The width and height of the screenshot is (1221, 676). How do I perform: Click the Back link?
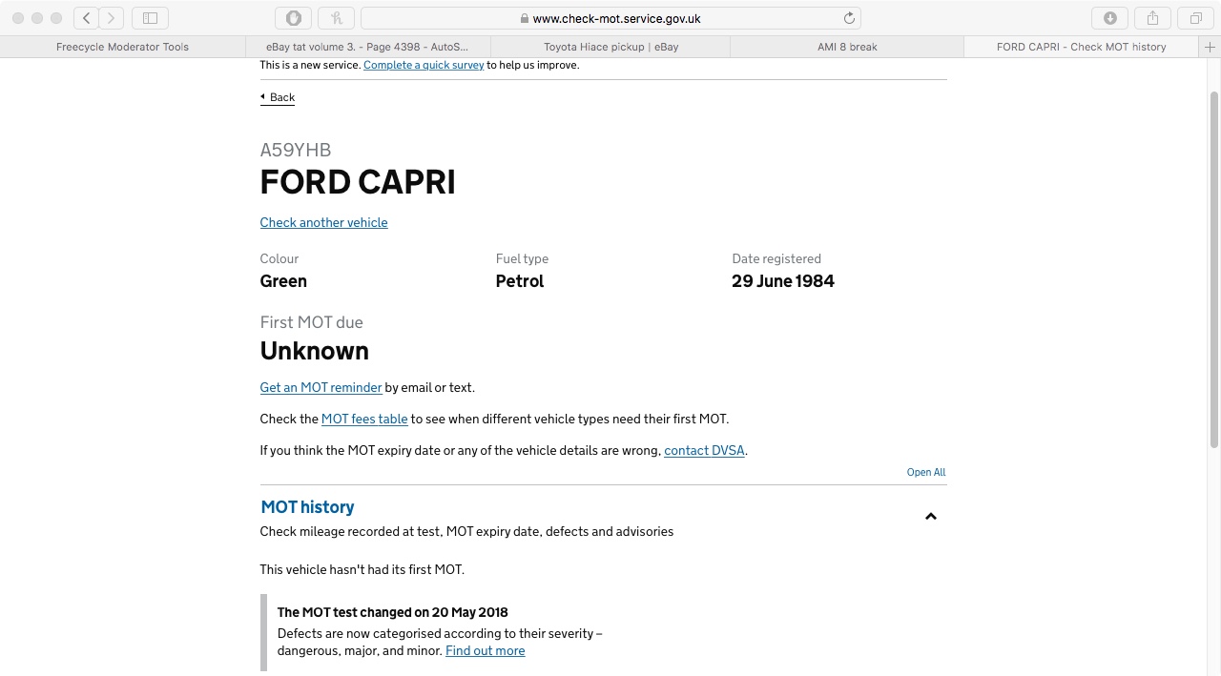coord(278,97)
